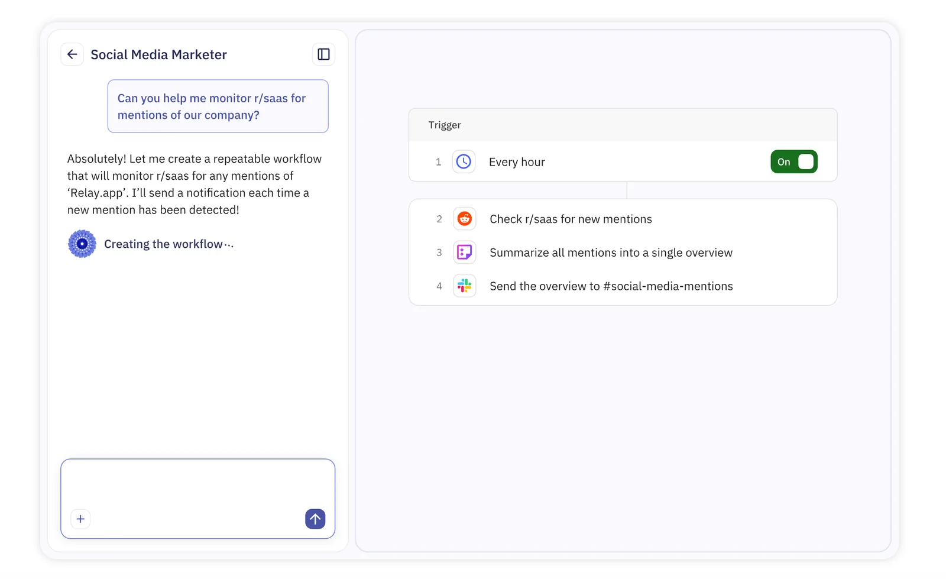Viewport: 946px width, 579px height.
Task: Send the message with the arrow button
Action: pos(315,519)
